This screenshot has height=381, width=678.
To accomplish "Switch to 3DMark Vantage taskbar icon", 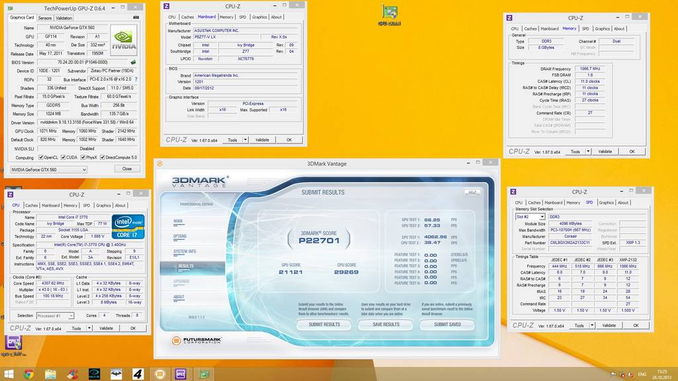I will coord(160,374).
